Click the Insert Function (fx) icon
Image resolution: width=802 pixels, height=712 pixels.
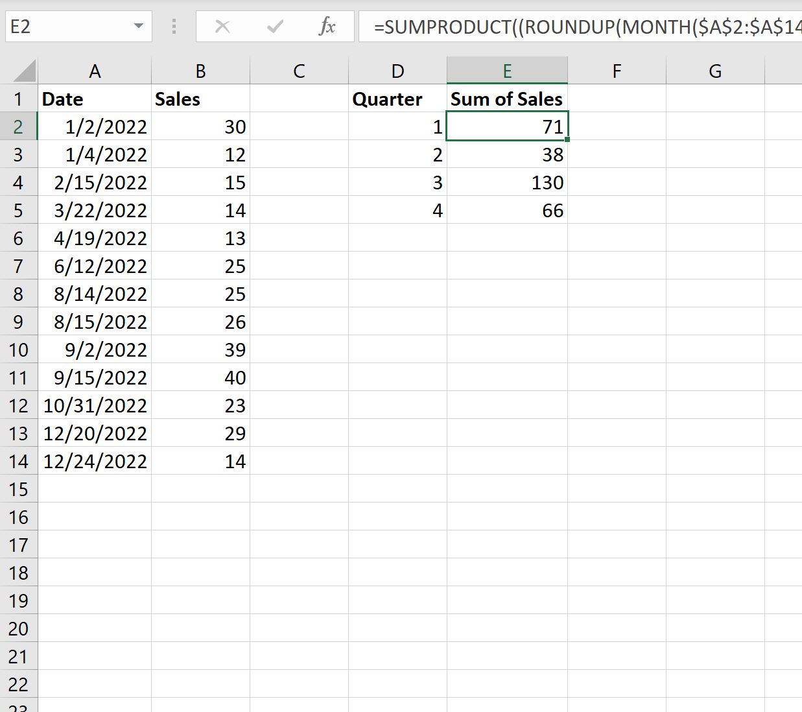(x=327, y=27)
